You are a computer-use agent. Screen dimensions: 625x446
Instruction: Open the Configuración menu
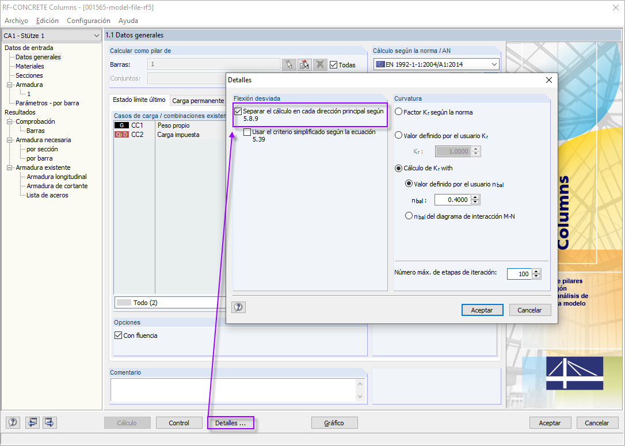(89, 21)
